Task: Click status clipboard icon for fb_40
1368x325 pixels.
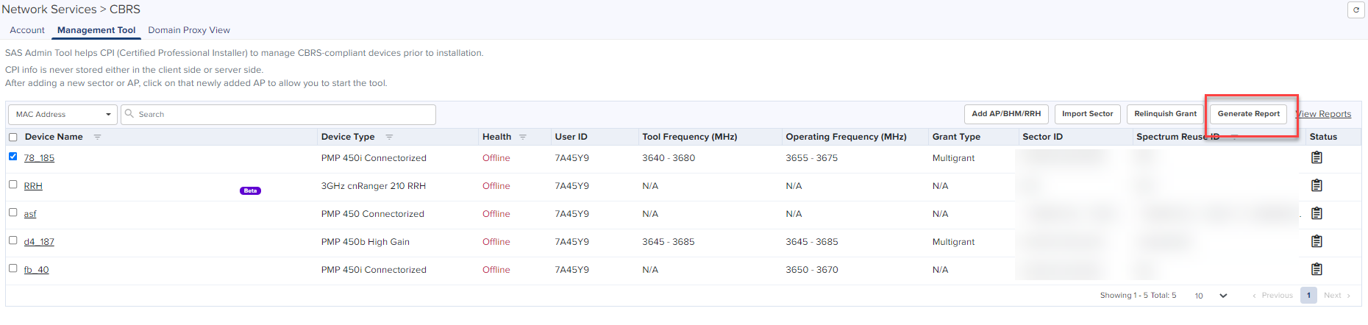Action: (1317, 269)
